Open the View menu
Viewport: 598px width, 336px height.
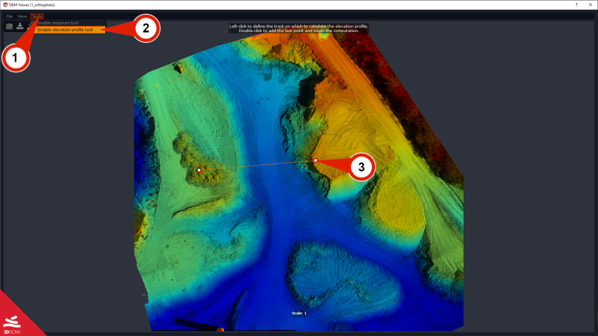[22, 16]
